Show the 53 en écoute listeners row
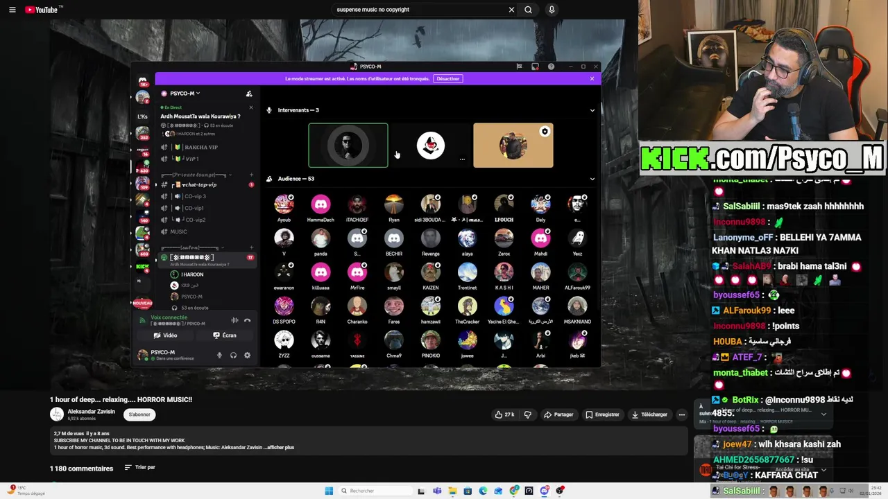888x499 pixels. (194, 308)
